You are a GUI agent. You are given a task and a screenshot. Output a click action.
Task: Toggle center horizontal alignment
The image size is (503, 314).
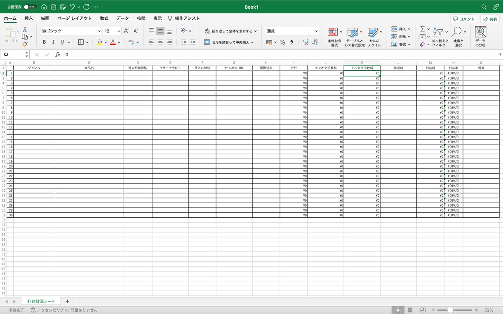point(160,42)
